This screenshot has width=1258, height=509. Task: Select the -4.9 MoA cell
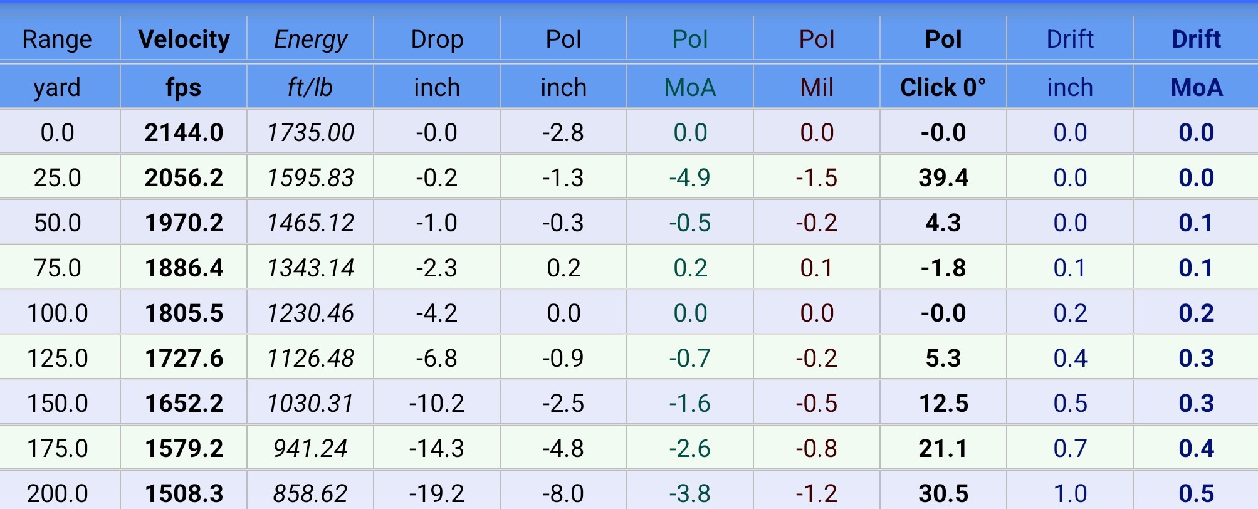(689, 177)
